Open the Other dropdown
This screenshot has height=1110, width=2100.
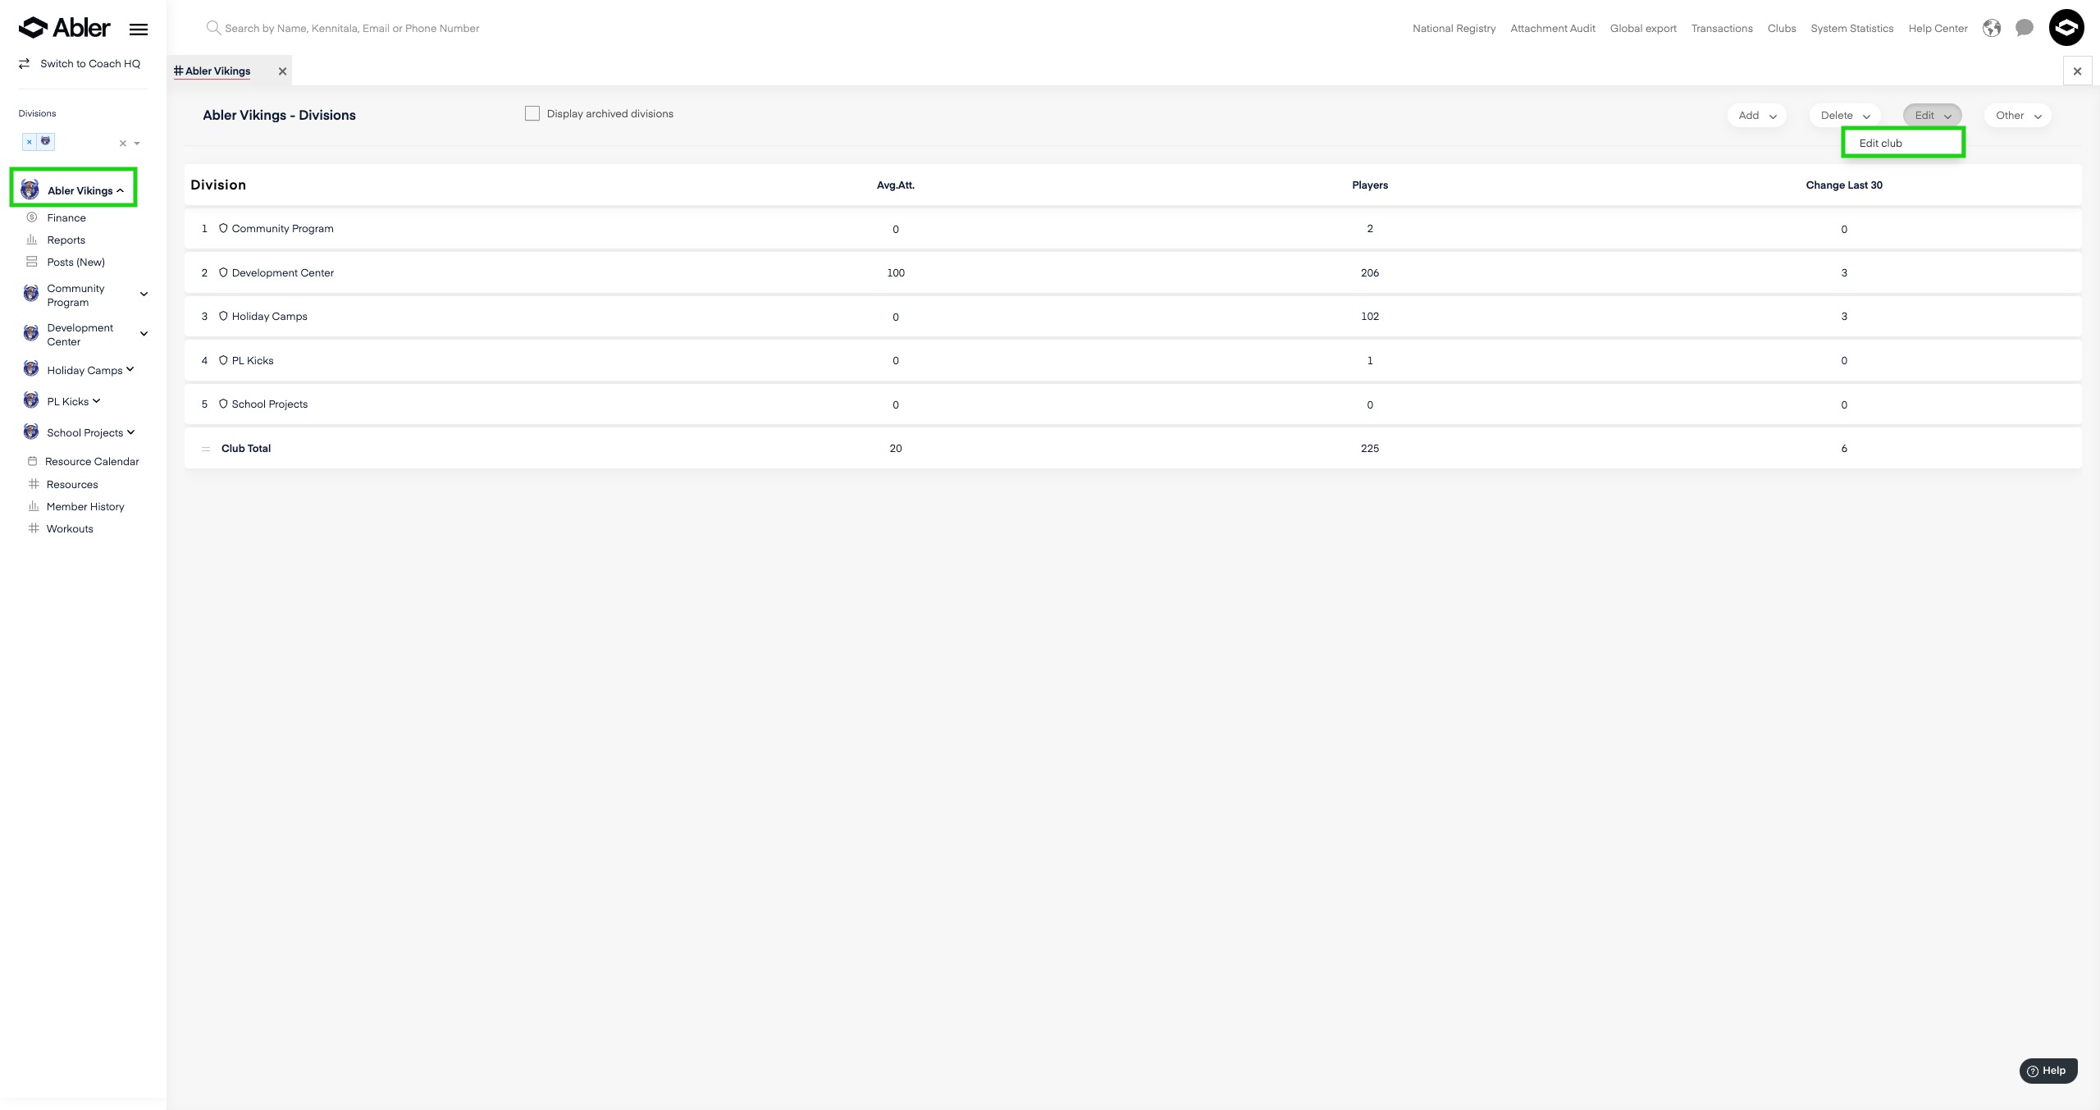tap(2017, 116)
